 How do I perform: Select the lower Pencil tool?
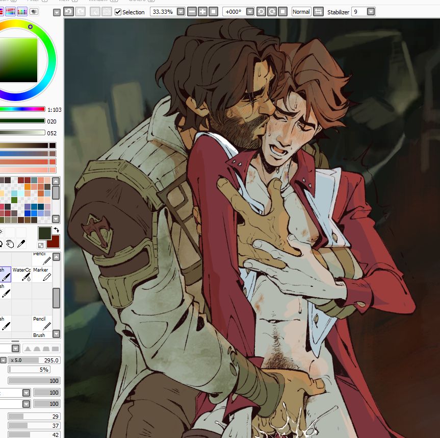[x=42, y=323]
